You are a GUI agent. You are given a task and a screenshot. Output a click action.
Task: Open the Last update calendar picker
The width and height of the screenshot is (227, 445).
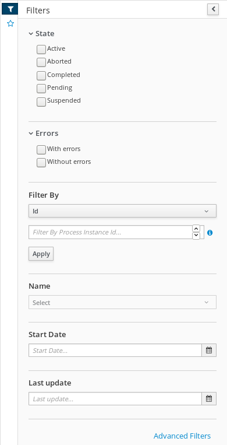click(209, 399)
